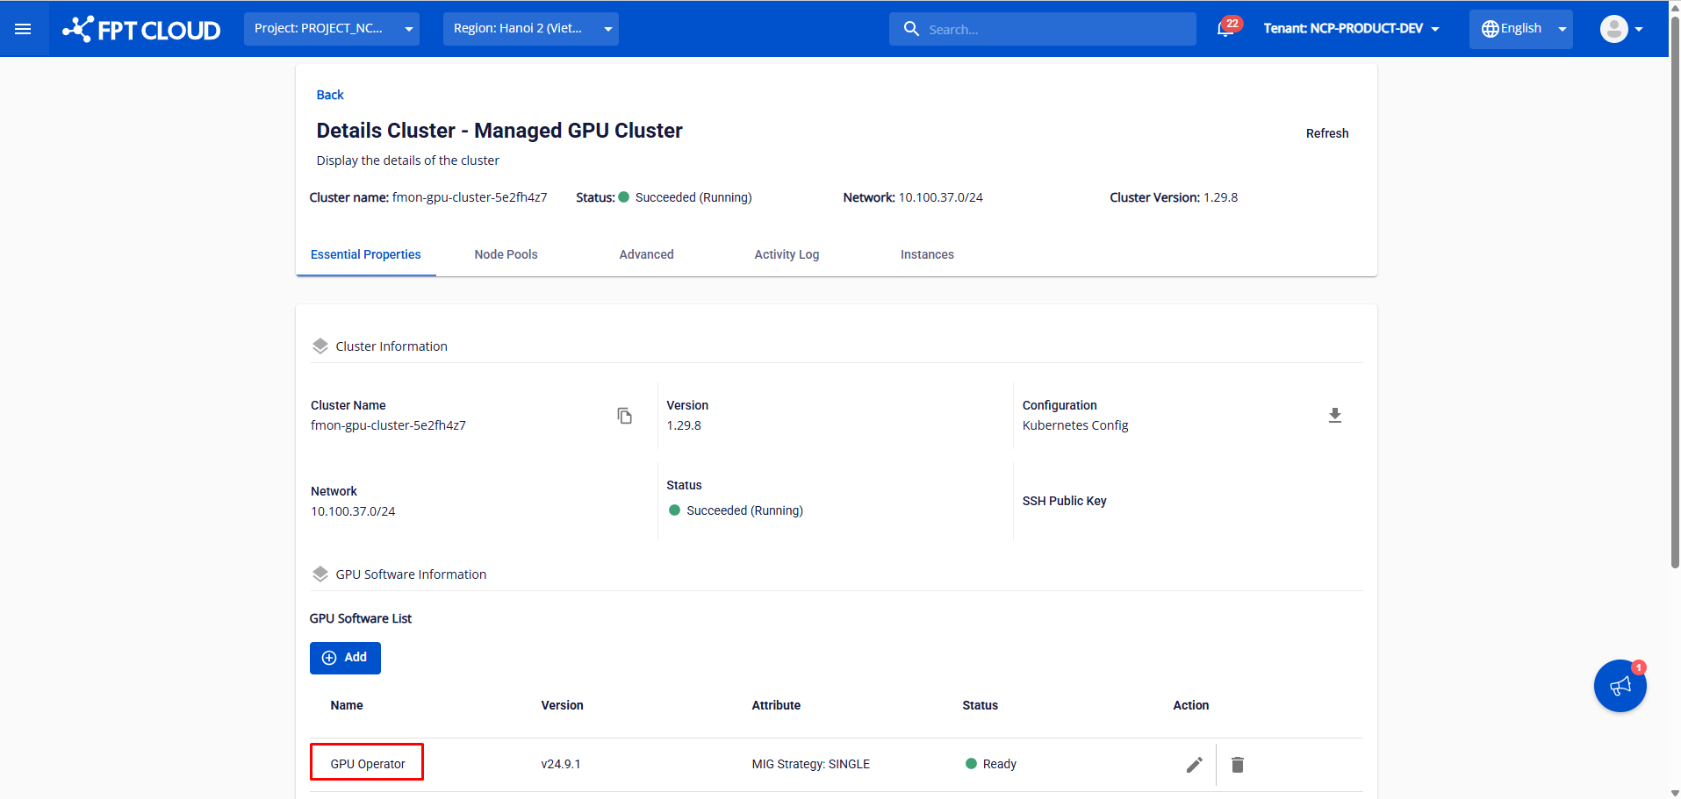Open the Tenant NCP-PRODUCT-DEV dropdown
Screen dimensions: 1681x799
click(x=1351, y=29)
